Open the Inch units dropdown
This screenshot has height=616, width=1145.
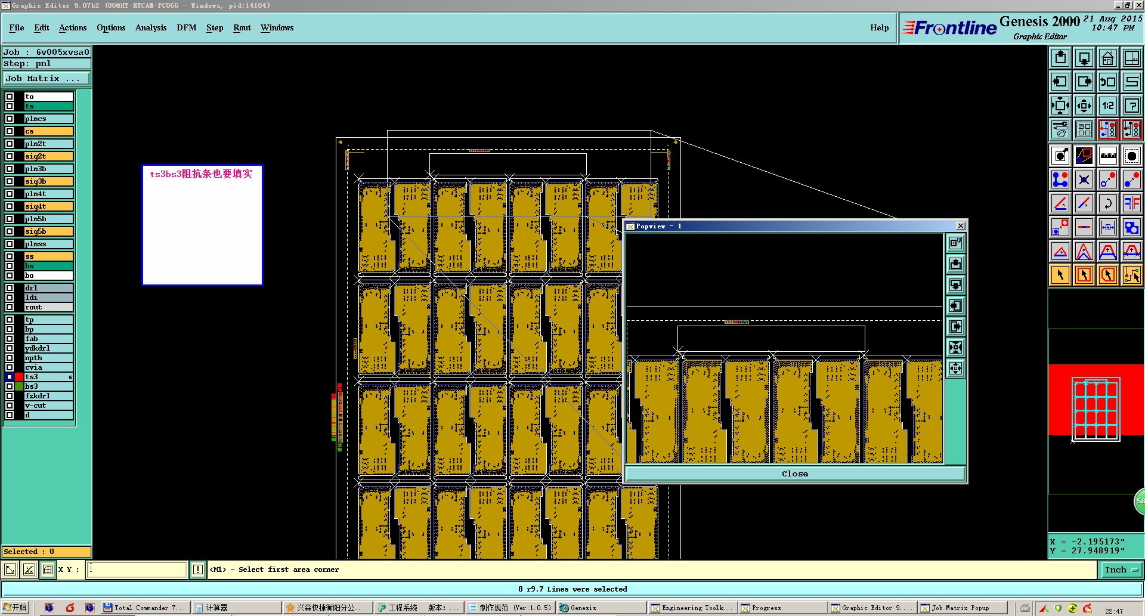pos(1121,570)
